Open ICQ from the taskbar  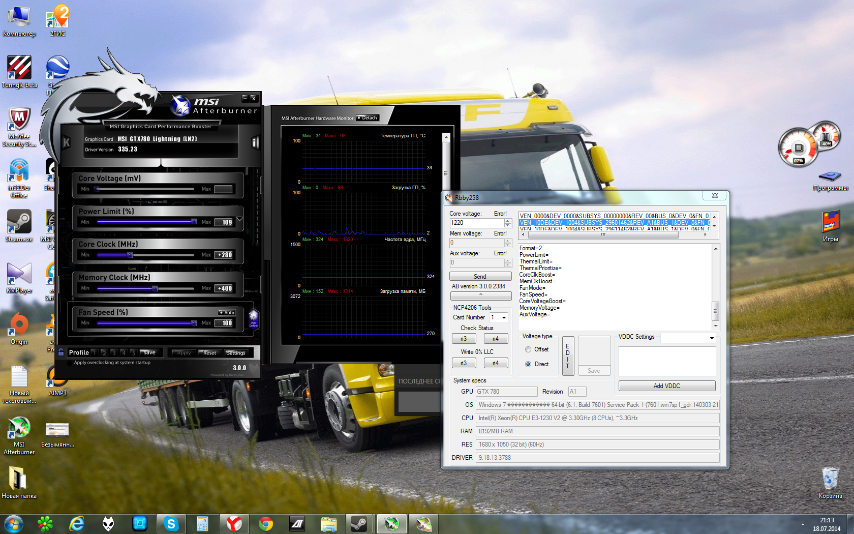45,523
